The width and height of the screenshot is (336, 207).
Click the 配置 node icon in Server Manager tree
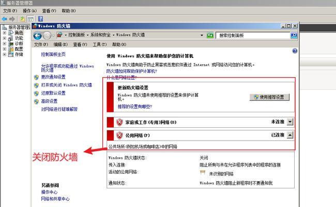point(11,49)
